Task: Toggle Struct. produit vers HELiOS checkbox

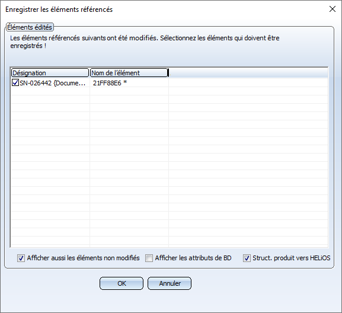Action: [247, 258]
